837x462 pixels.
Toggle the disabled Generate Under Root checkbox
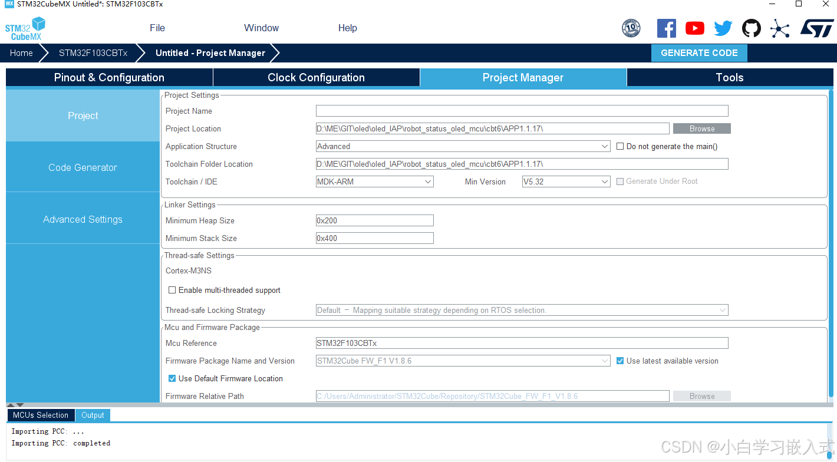coord(620,181)
